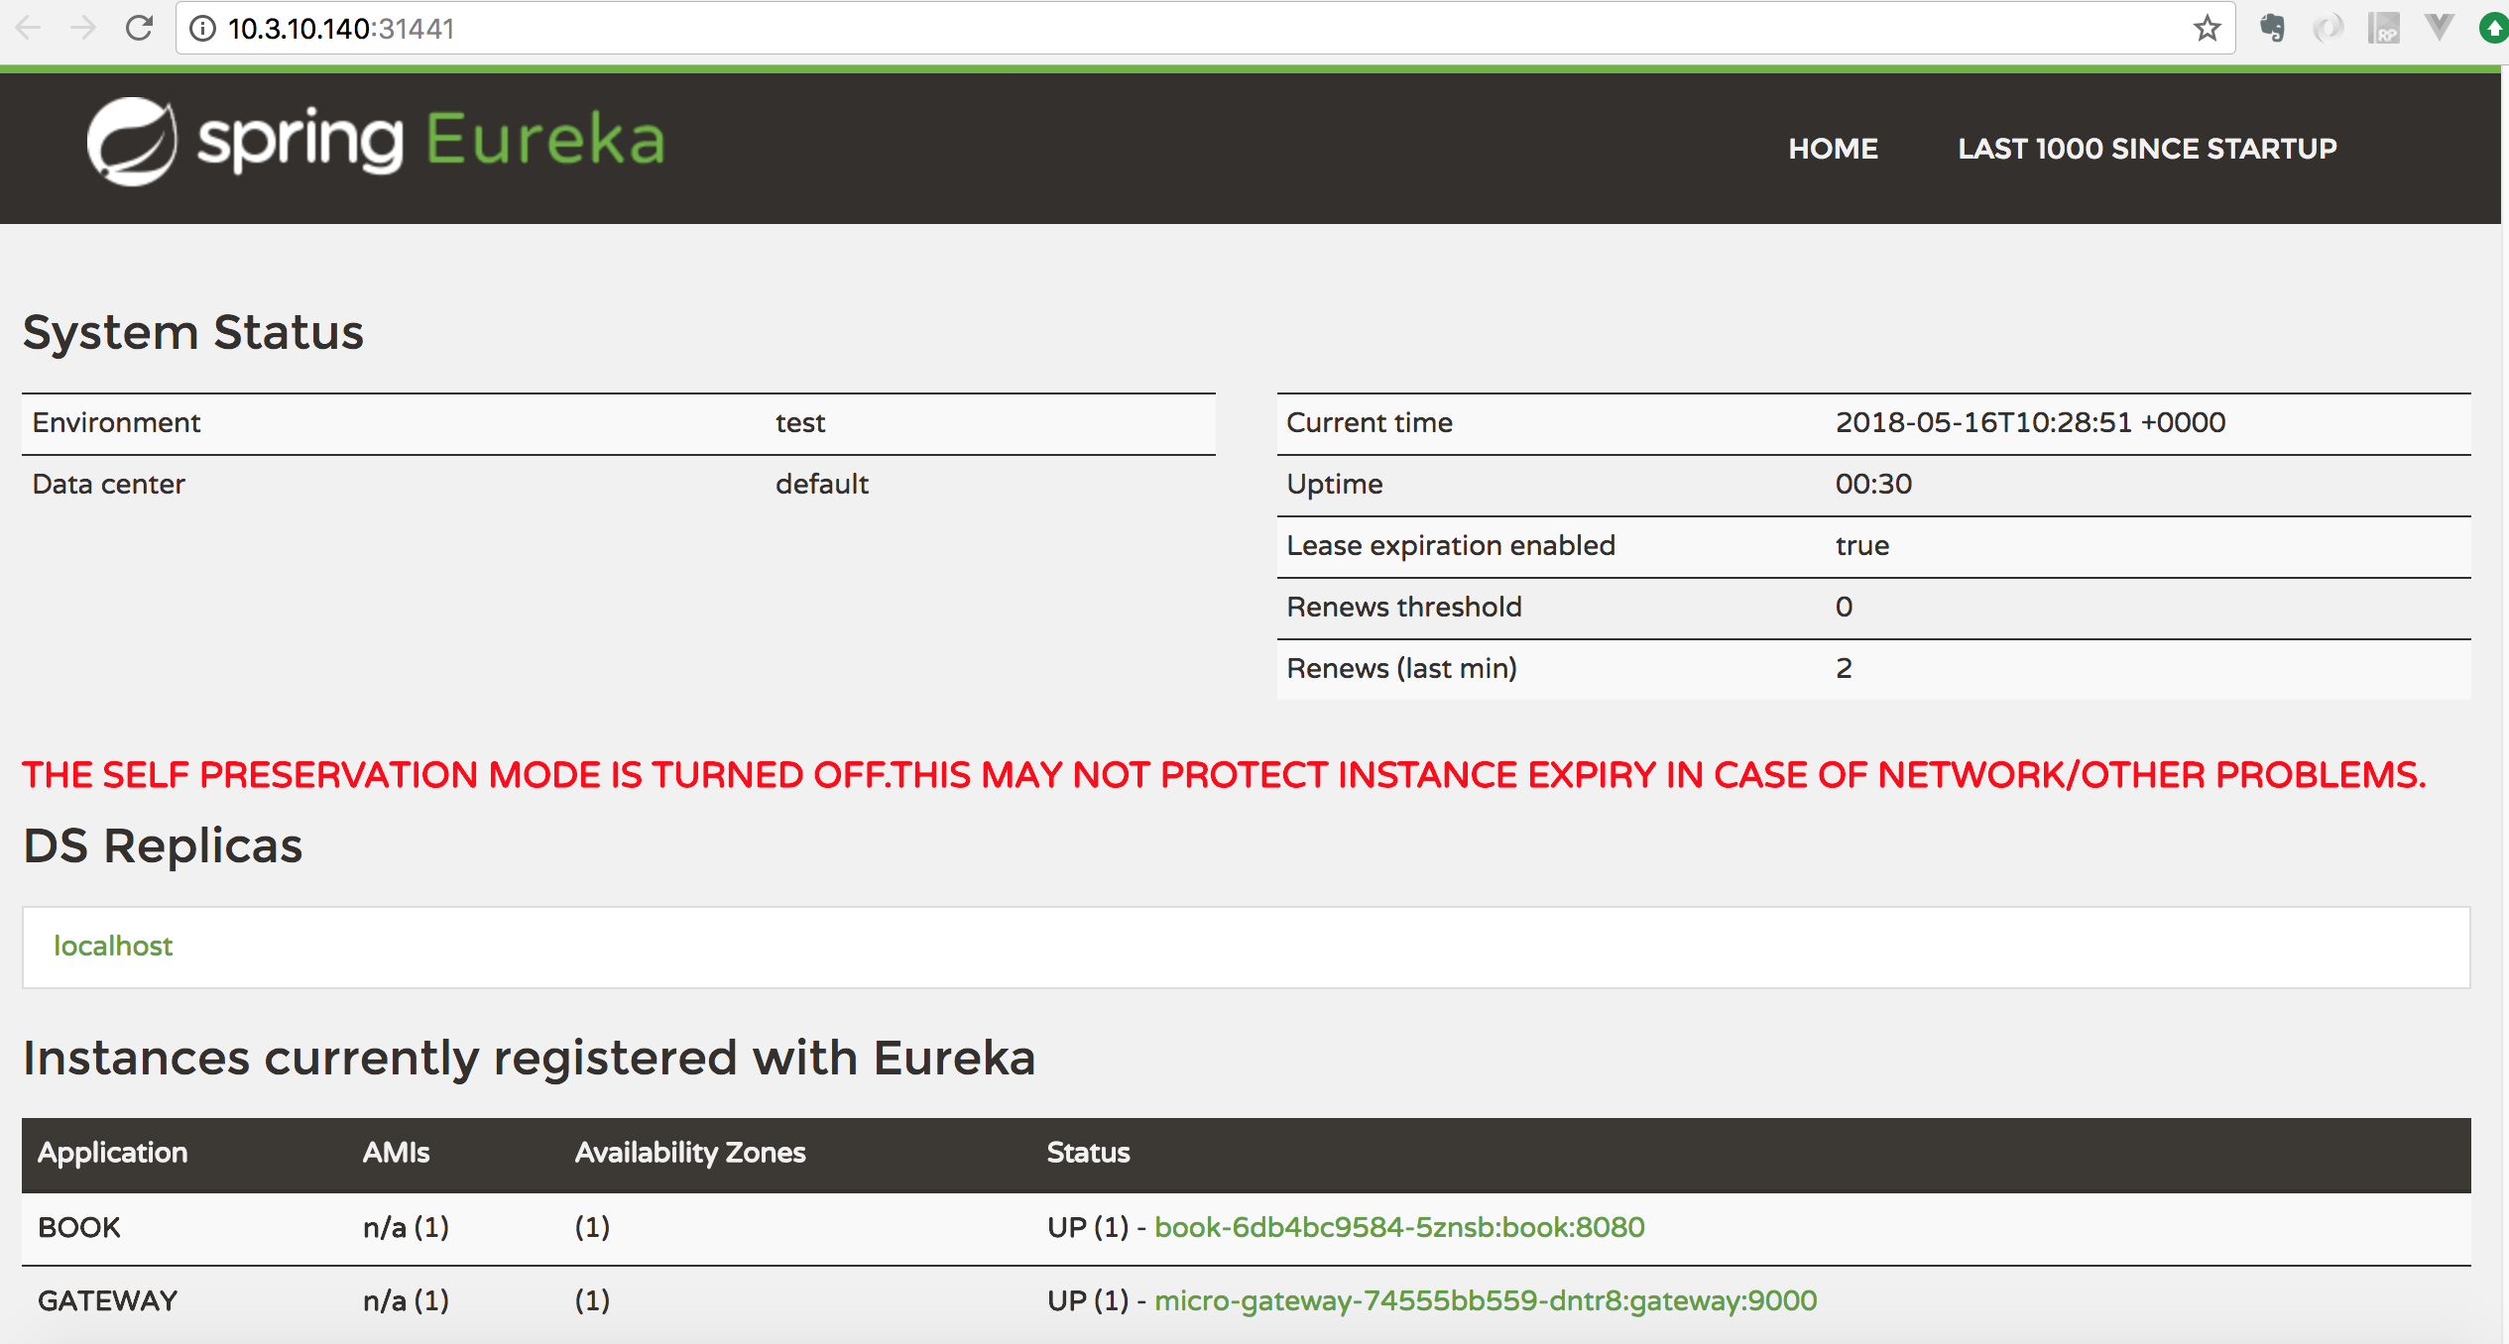The height and width of the screenshot is (1344, 2509).
Task: Click the Vue devtools extension icon
Action: point(2439,28)
